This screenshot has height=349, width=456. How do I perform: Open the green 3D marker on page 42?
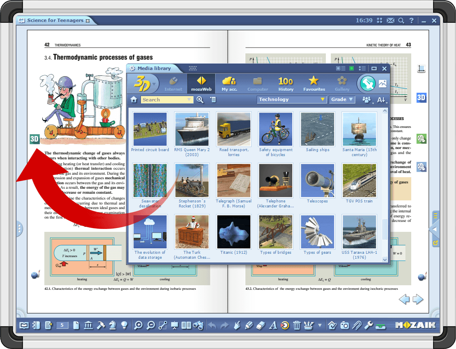pyautogui.click(x=34, y=139)
